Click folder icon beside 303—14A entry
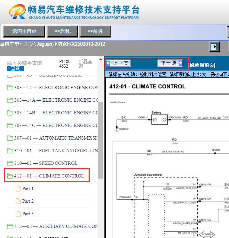 10,100
